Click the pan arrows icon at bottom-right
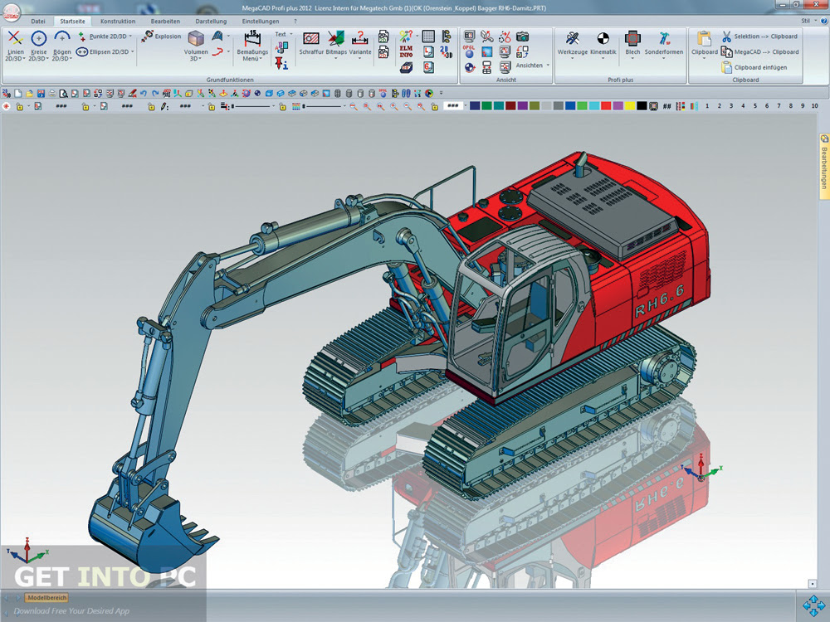830x622 pixels. (813, 606)
